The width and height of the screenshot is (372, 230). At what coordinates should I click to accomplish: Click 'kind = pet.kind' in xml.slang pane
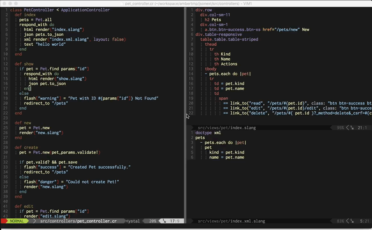(x=227, y=152)
